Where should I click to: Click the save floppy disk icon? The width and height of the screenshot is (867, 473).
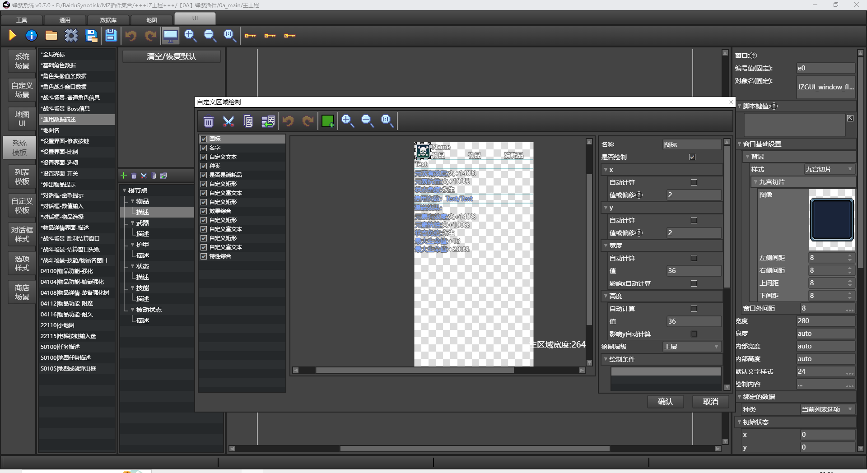[111, 35]
